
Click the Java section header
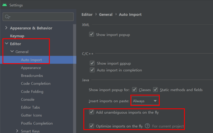point(85,80)
